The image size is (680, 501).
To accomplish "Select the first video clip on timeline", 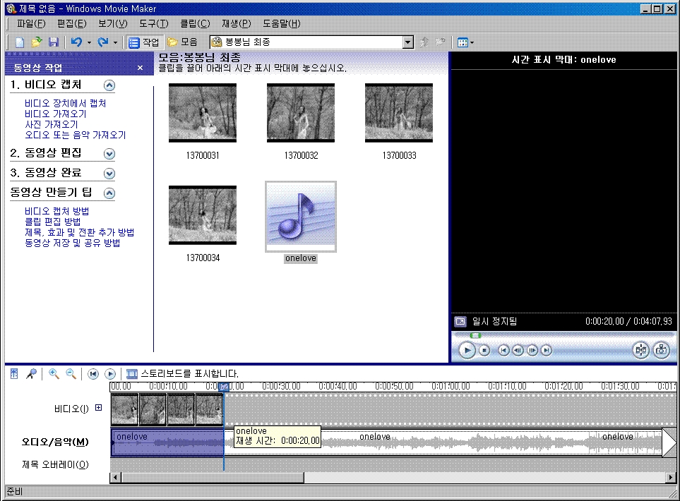I will [x=124, y=409].
